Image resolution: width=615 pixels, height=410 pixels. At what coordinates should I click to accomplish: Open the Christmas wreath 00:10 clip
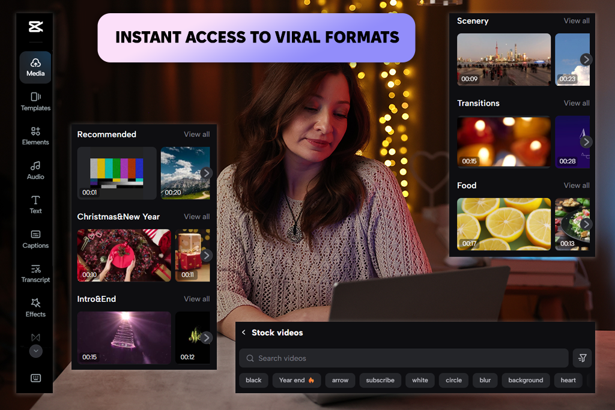pos(124,255)
